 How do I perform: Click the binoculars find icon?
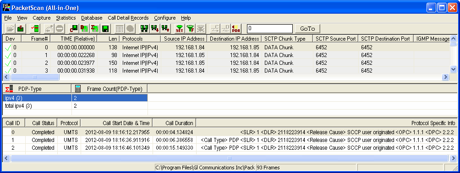click(x=144, y=29)
